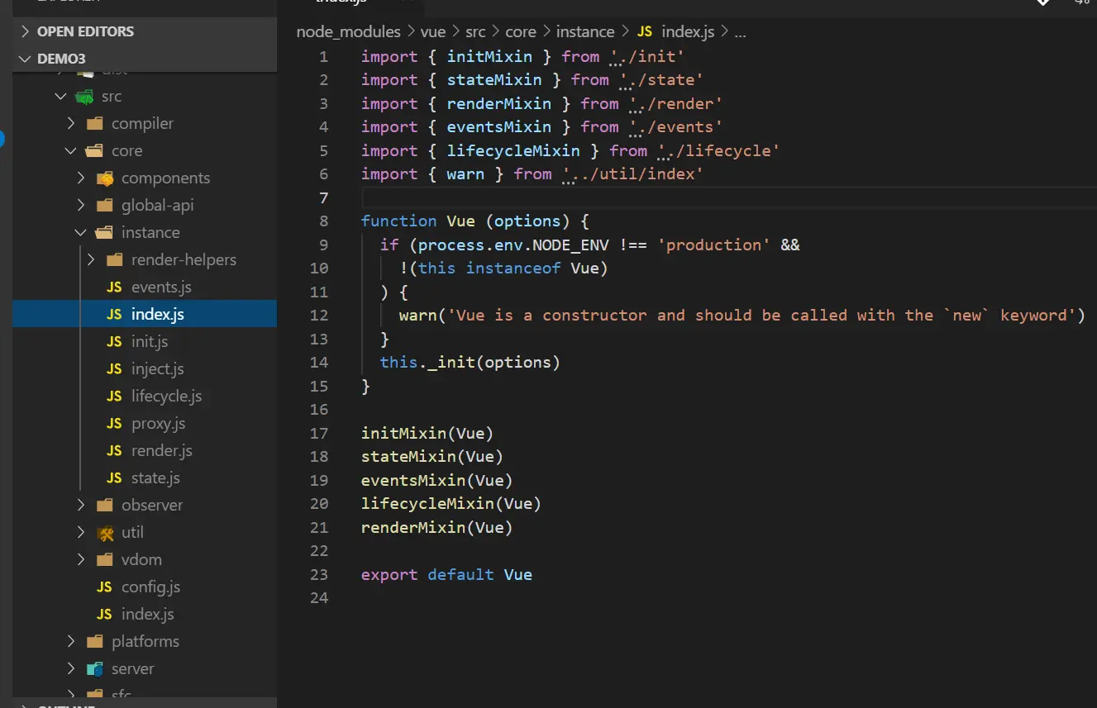Follow the './state' import path
The width and height of the screenshot is (1097, 708).
point(661,80)
